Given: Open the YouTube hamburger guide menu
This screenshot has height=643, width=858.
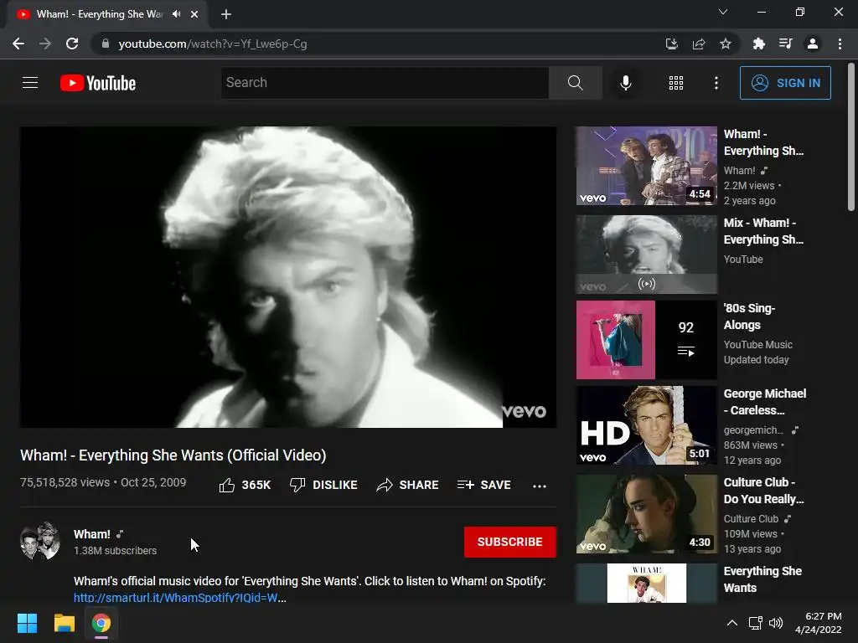Looking at the screenshot, I should (30, 83).
